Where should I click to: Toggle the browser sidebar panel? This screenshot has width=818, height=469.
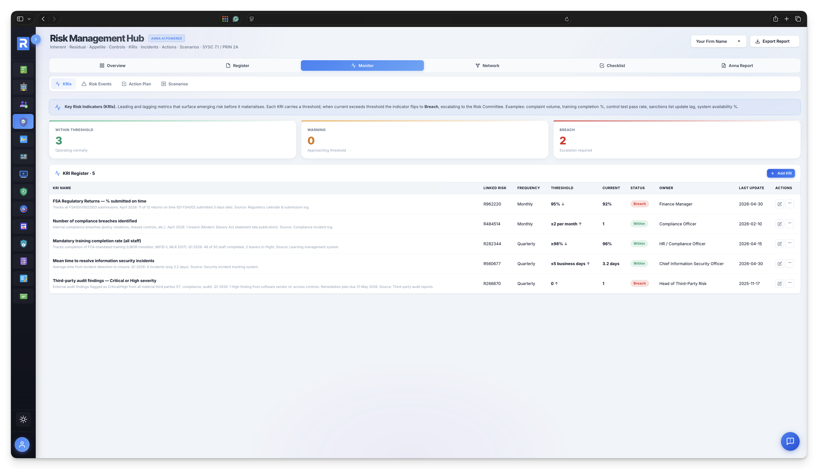tap(20, 19)
